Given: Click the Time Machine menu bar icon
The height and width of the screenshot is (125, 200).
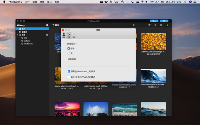Looking at the screenshot, I should click(122, 2).
